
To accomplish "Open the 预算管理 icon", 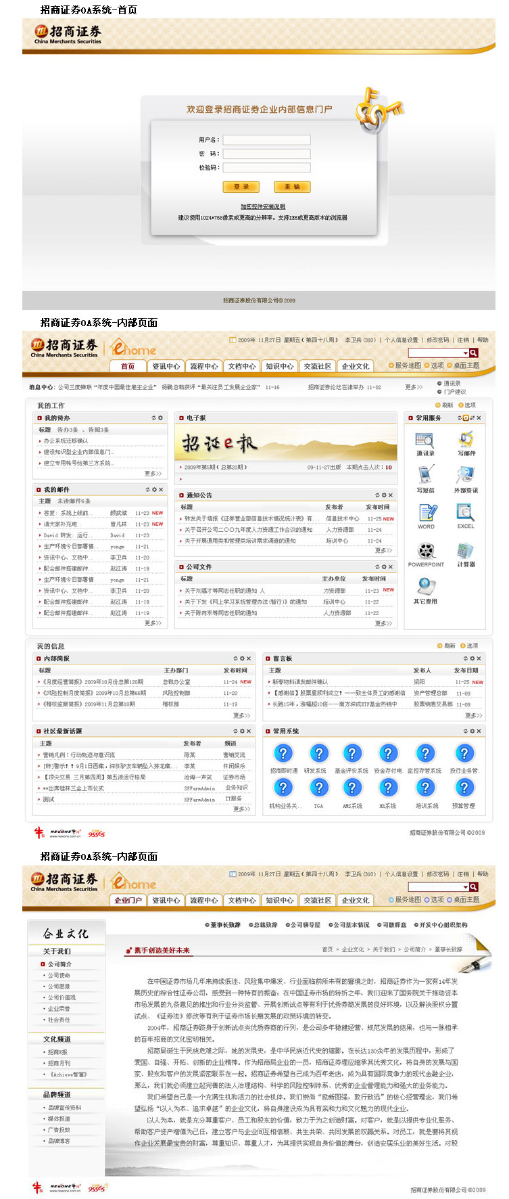I will pos(464,788).
